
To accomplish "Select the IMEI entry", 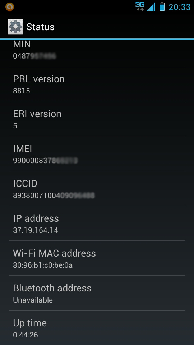I will pos(97,153).
